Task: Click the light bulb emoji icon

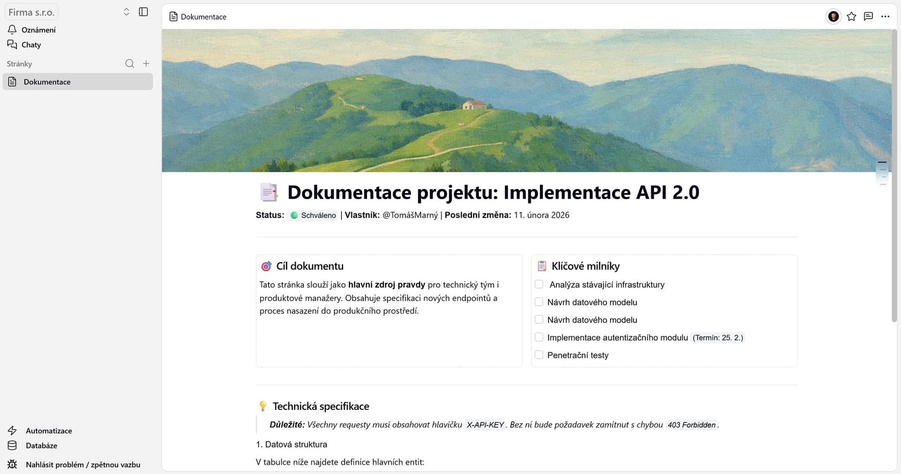Action: [x=262, y=406]
